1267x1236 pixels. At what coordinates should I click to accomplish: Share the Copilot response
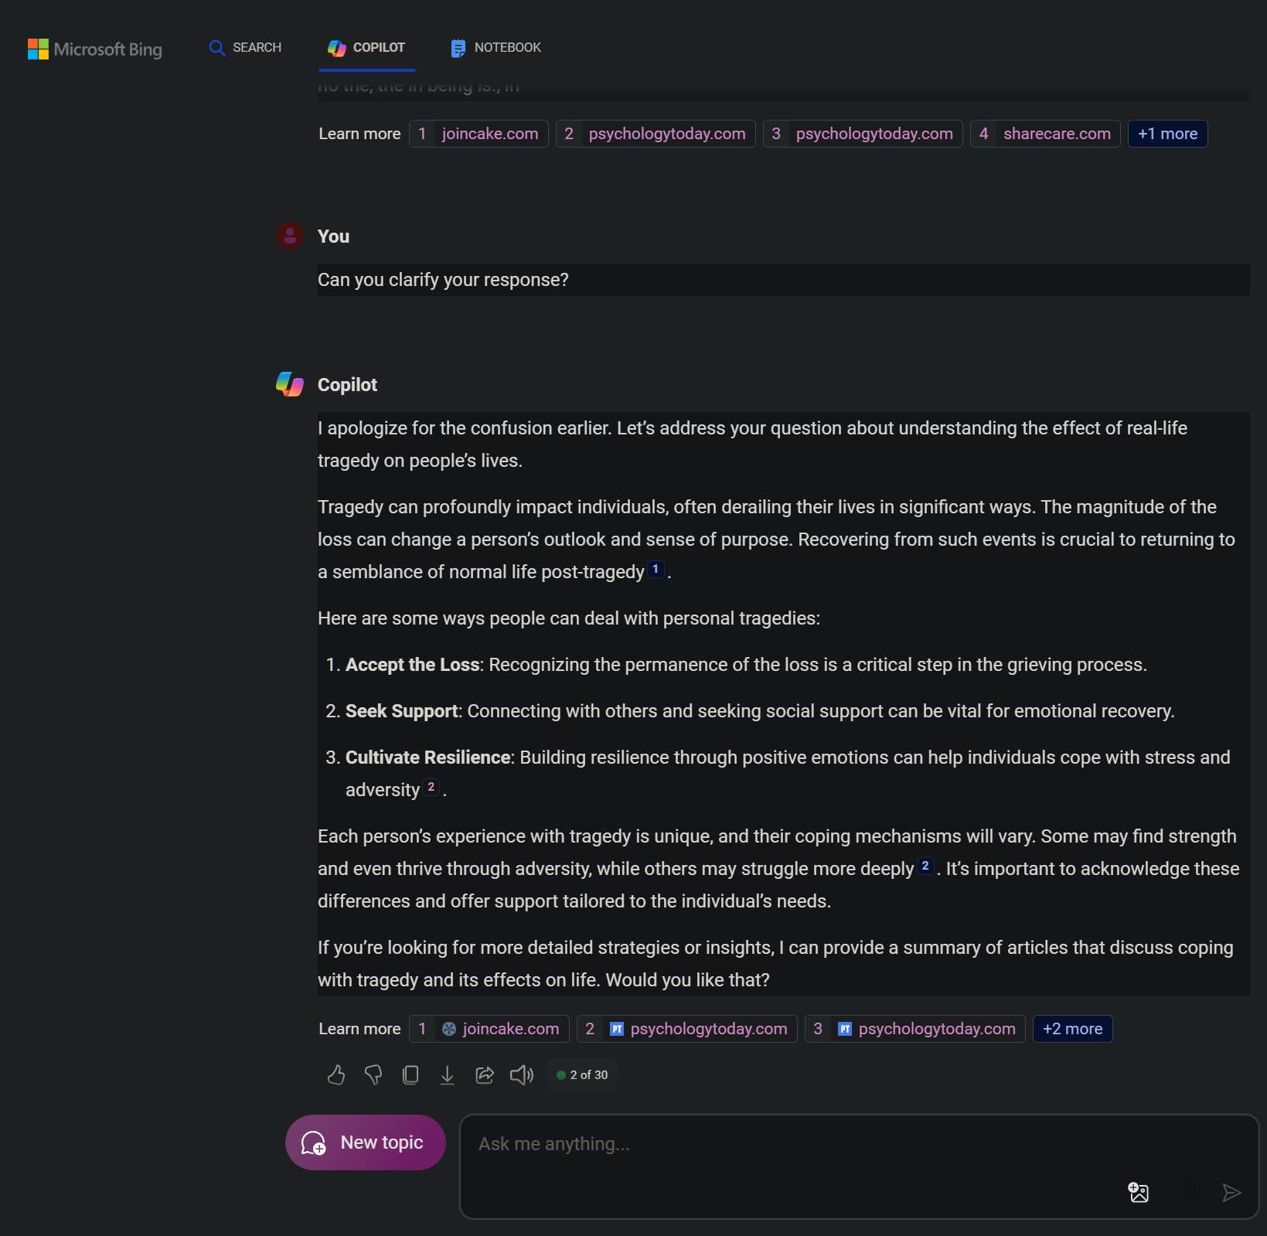point(485,1074)
